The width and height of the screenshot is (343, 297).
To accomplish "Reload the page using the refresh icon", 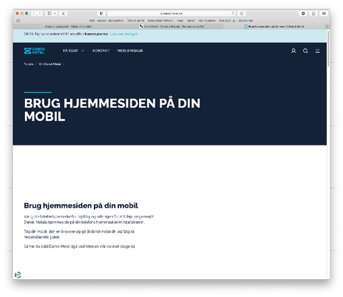I will point(233,14).
